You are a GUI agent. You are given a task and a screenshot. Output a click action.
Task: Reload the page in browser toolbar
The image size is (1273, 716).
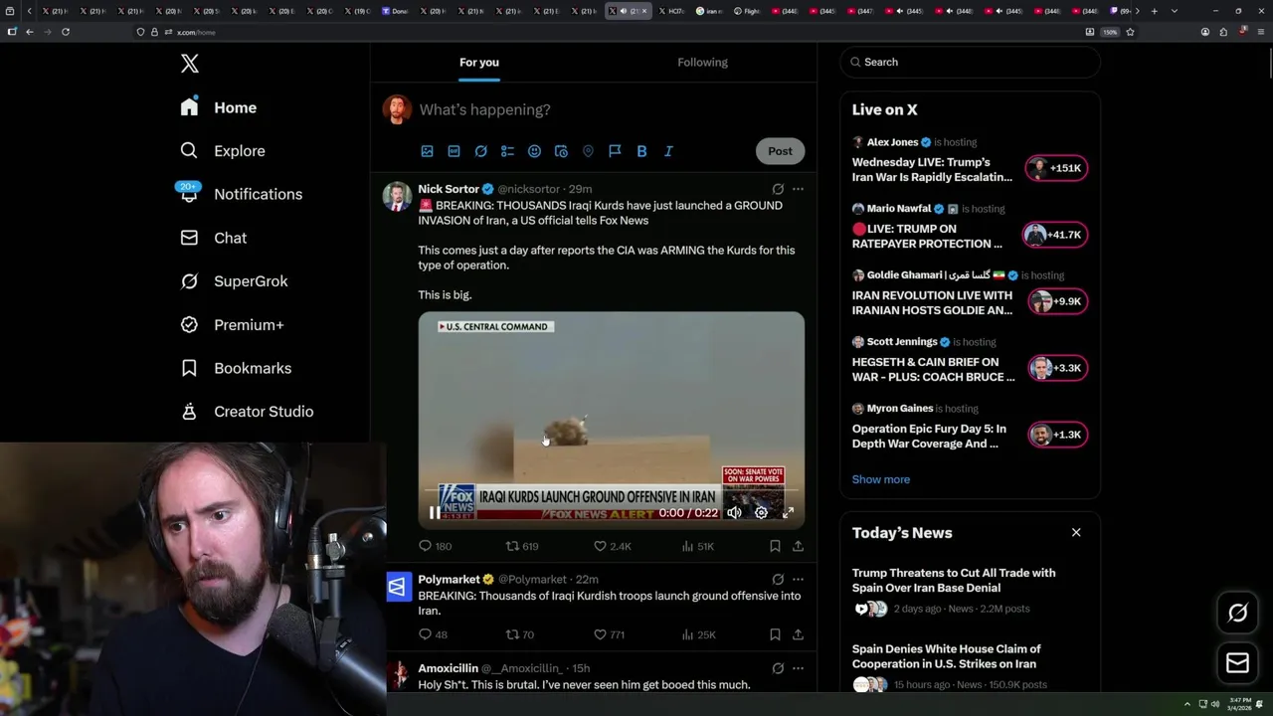click(x=66, y=32)
